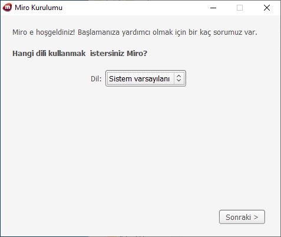Click the ">" symbol on Sonraki button

tap(256, 217)
